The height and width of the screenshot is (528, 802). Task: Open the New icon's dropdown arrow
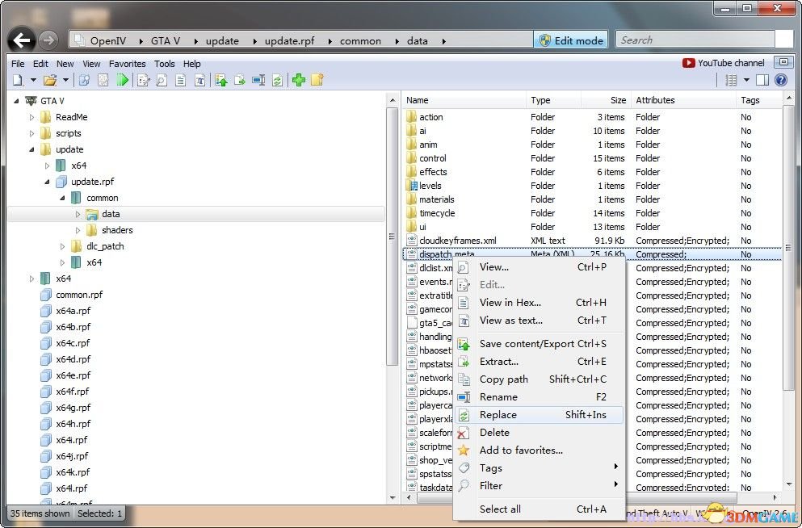33,80
